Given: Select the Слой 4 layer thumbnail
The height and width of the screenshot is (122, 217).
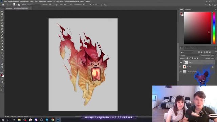Looking at the screenshot, I should 186,62.
